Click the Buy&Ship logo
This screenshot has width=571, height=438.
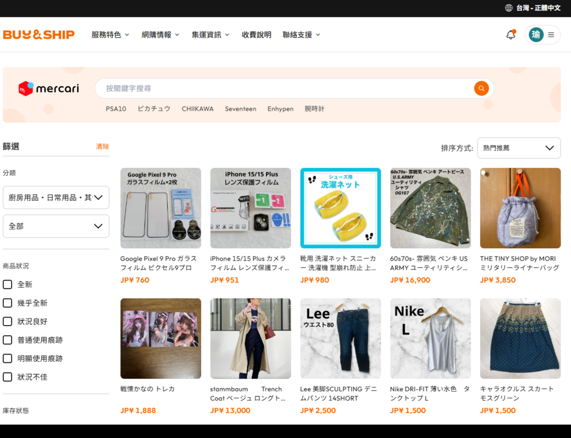click(x=38, y=35)
